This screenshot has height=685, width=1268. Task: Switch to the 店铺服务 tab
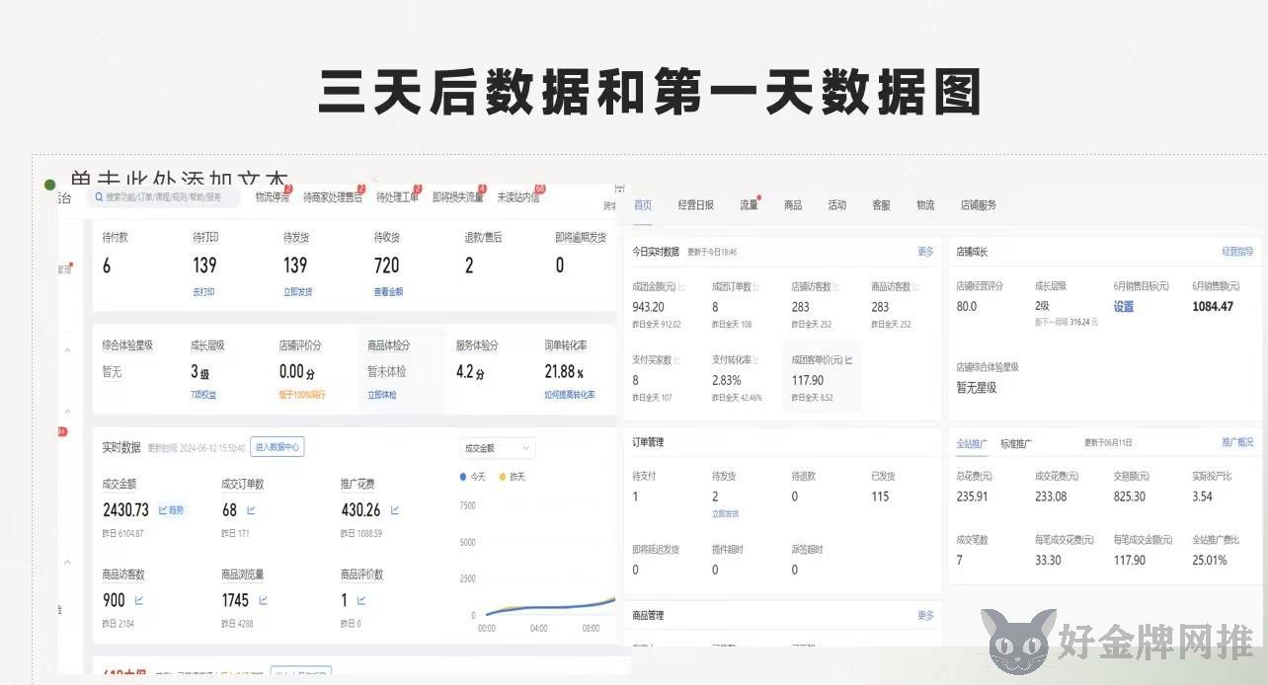pos(979,205)
